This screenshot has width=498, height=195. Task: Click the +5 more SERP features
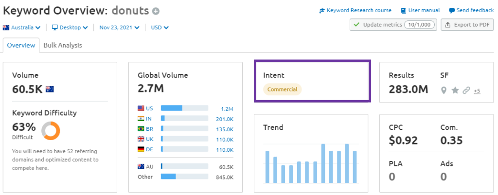pyautogui.click(x=477, y=91)
